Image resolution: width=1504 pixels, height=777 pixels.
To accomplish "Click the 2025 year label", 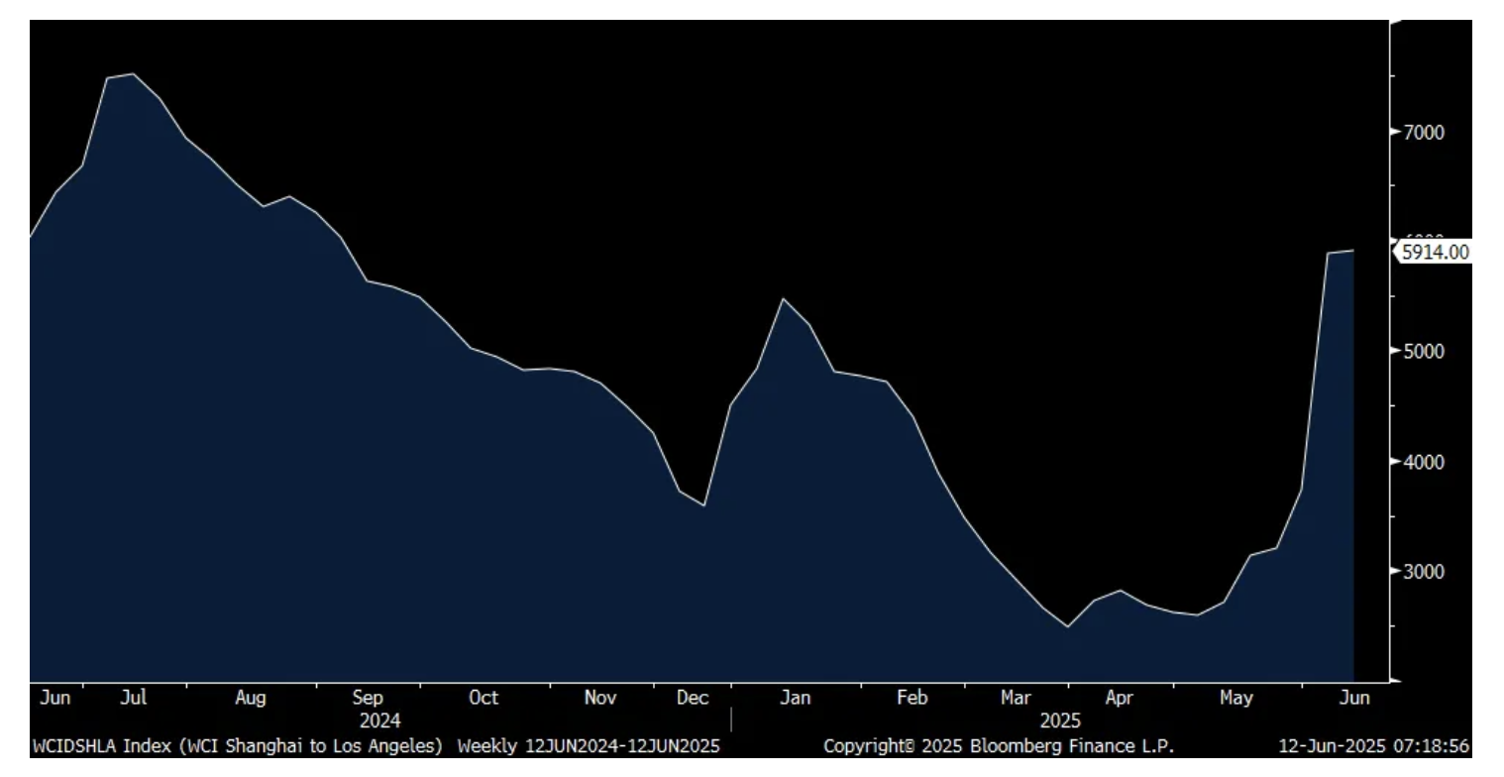I will pyautogui.click(x=1060, y=721).
